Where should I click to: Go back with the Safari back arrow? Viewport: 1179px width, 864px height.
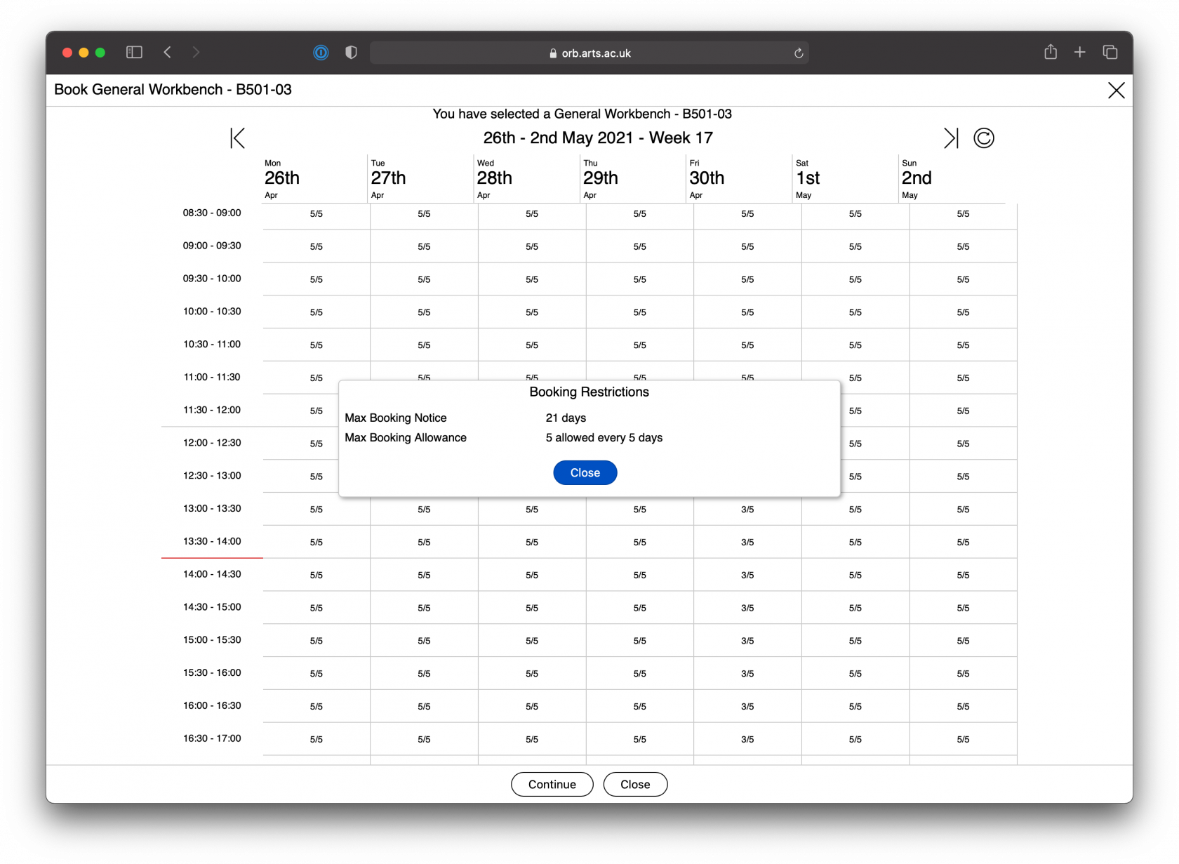[x=168, y=52]
